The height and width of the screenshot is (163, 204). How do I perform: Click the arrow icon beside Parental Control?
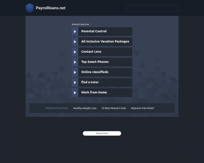[75, 31]
